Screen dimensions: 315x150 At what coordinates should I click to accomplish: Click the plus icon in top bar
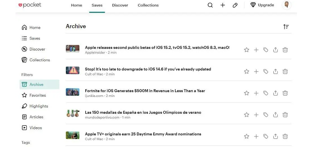click(223, 5)
